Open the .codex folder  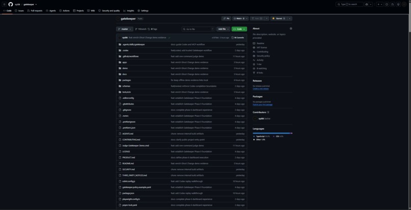(125, 50)
